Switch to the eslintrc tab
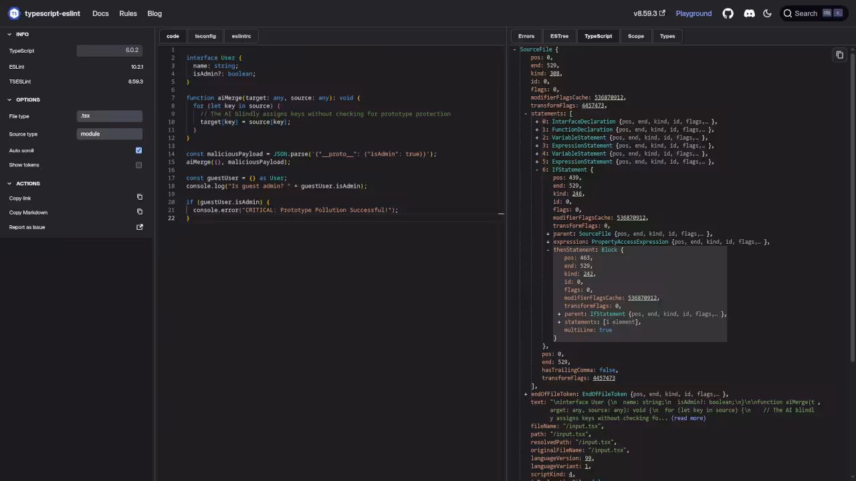 (x=241, y=36)
